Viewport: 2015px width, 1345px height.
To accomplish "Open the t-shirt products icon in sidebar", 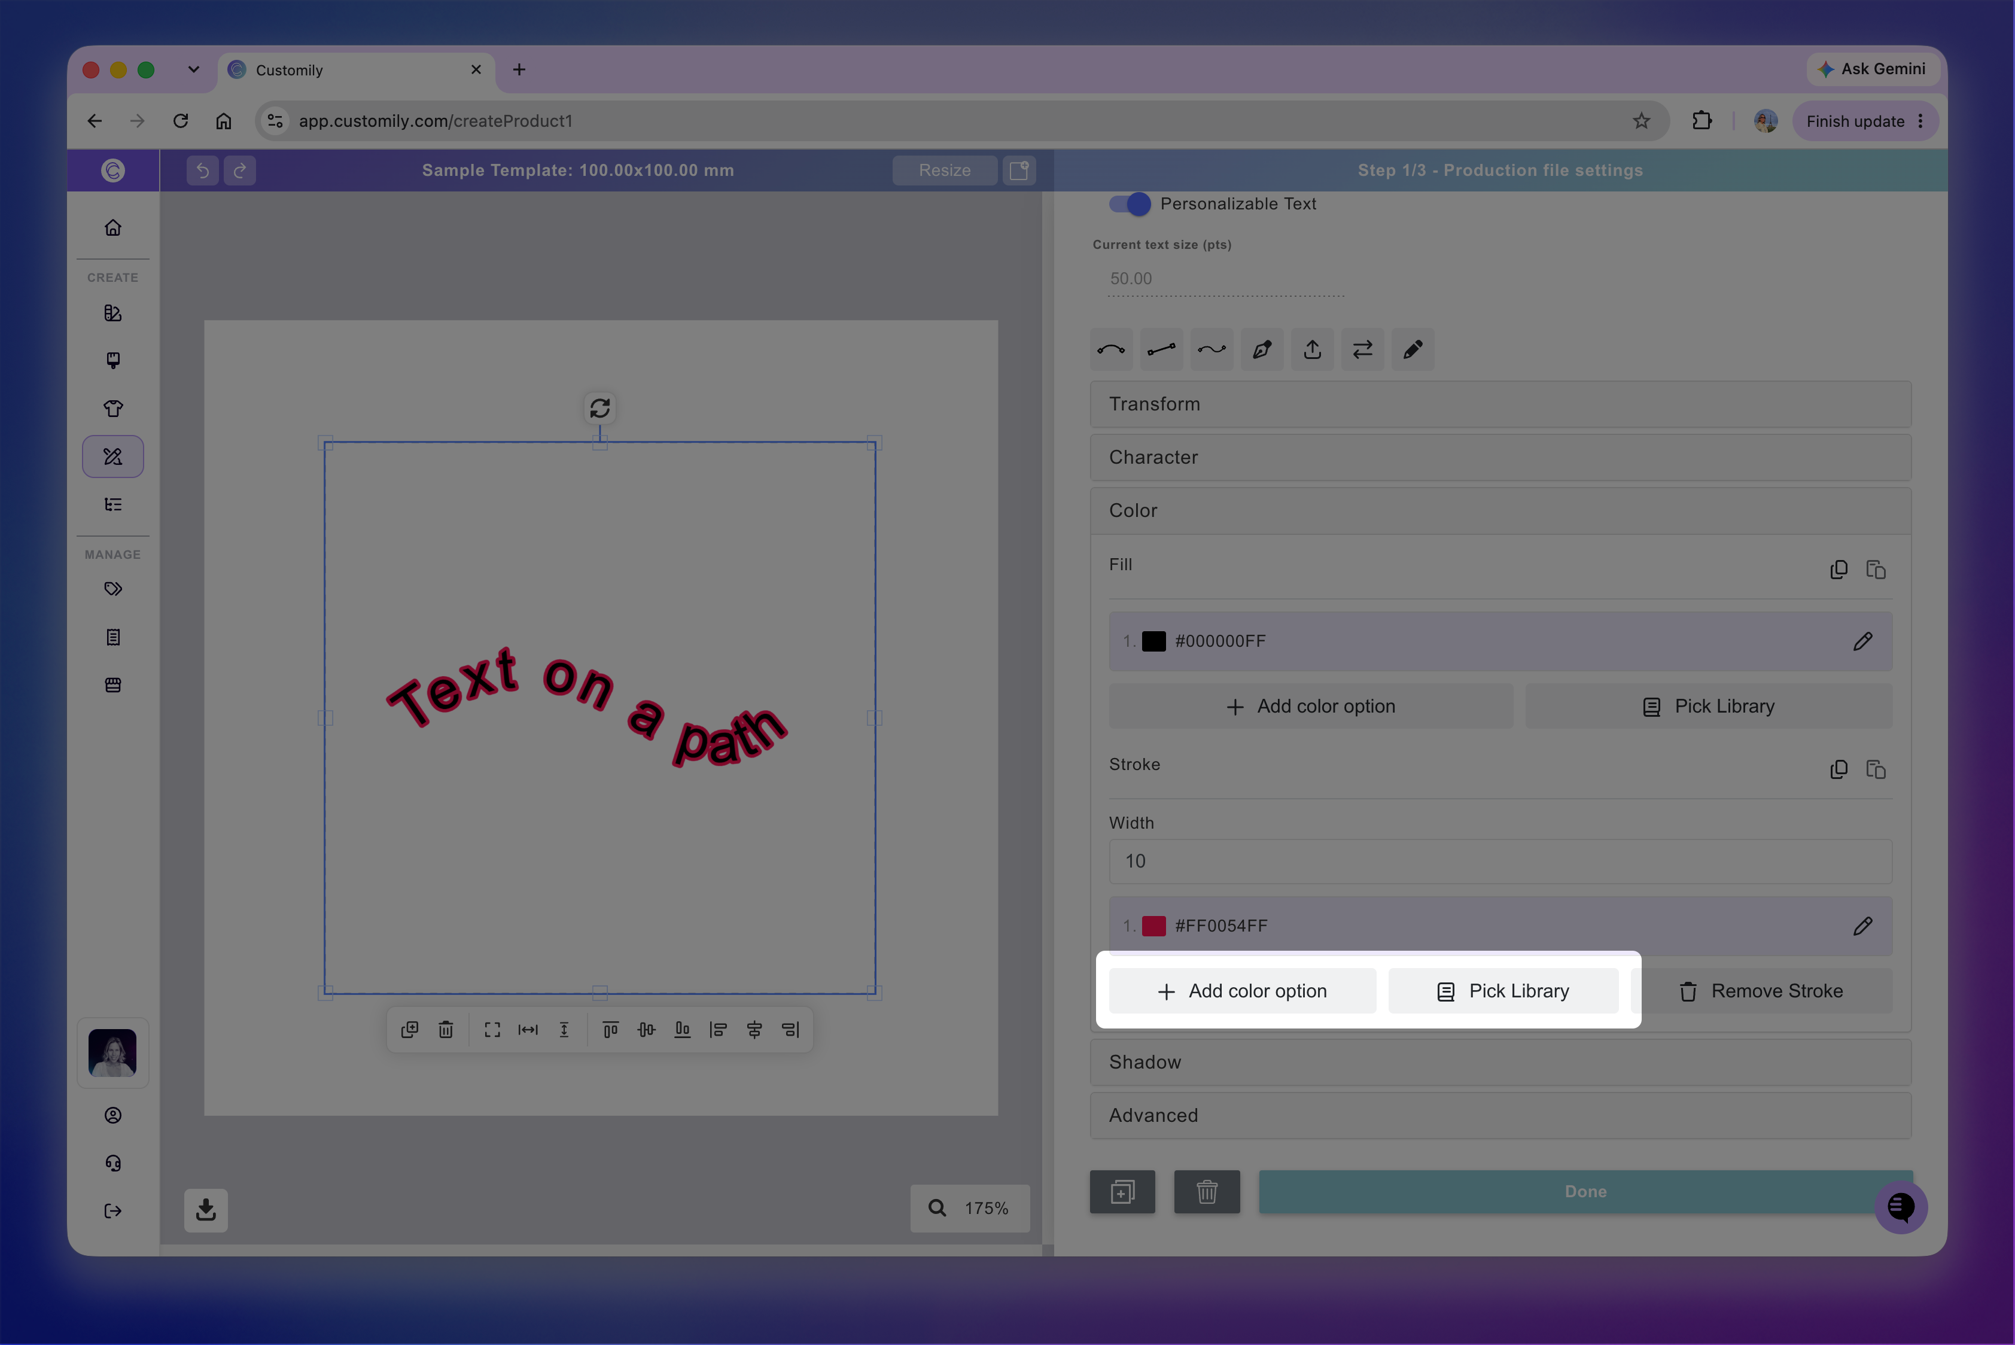I will click(112, 408).
